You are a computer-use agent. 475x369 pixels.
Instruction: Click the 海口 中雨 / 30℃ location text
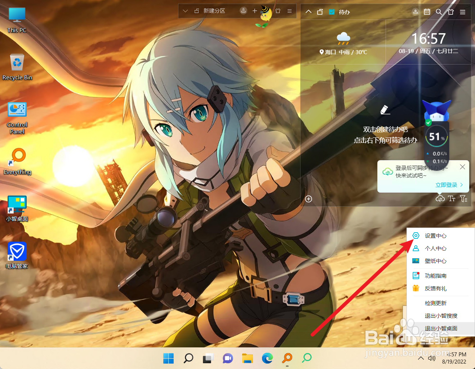343,52
